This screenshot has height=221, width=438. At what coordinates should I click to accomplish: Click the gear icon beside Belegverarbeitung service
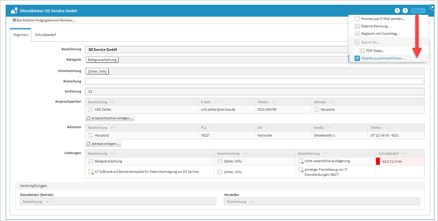pos(91,161)
